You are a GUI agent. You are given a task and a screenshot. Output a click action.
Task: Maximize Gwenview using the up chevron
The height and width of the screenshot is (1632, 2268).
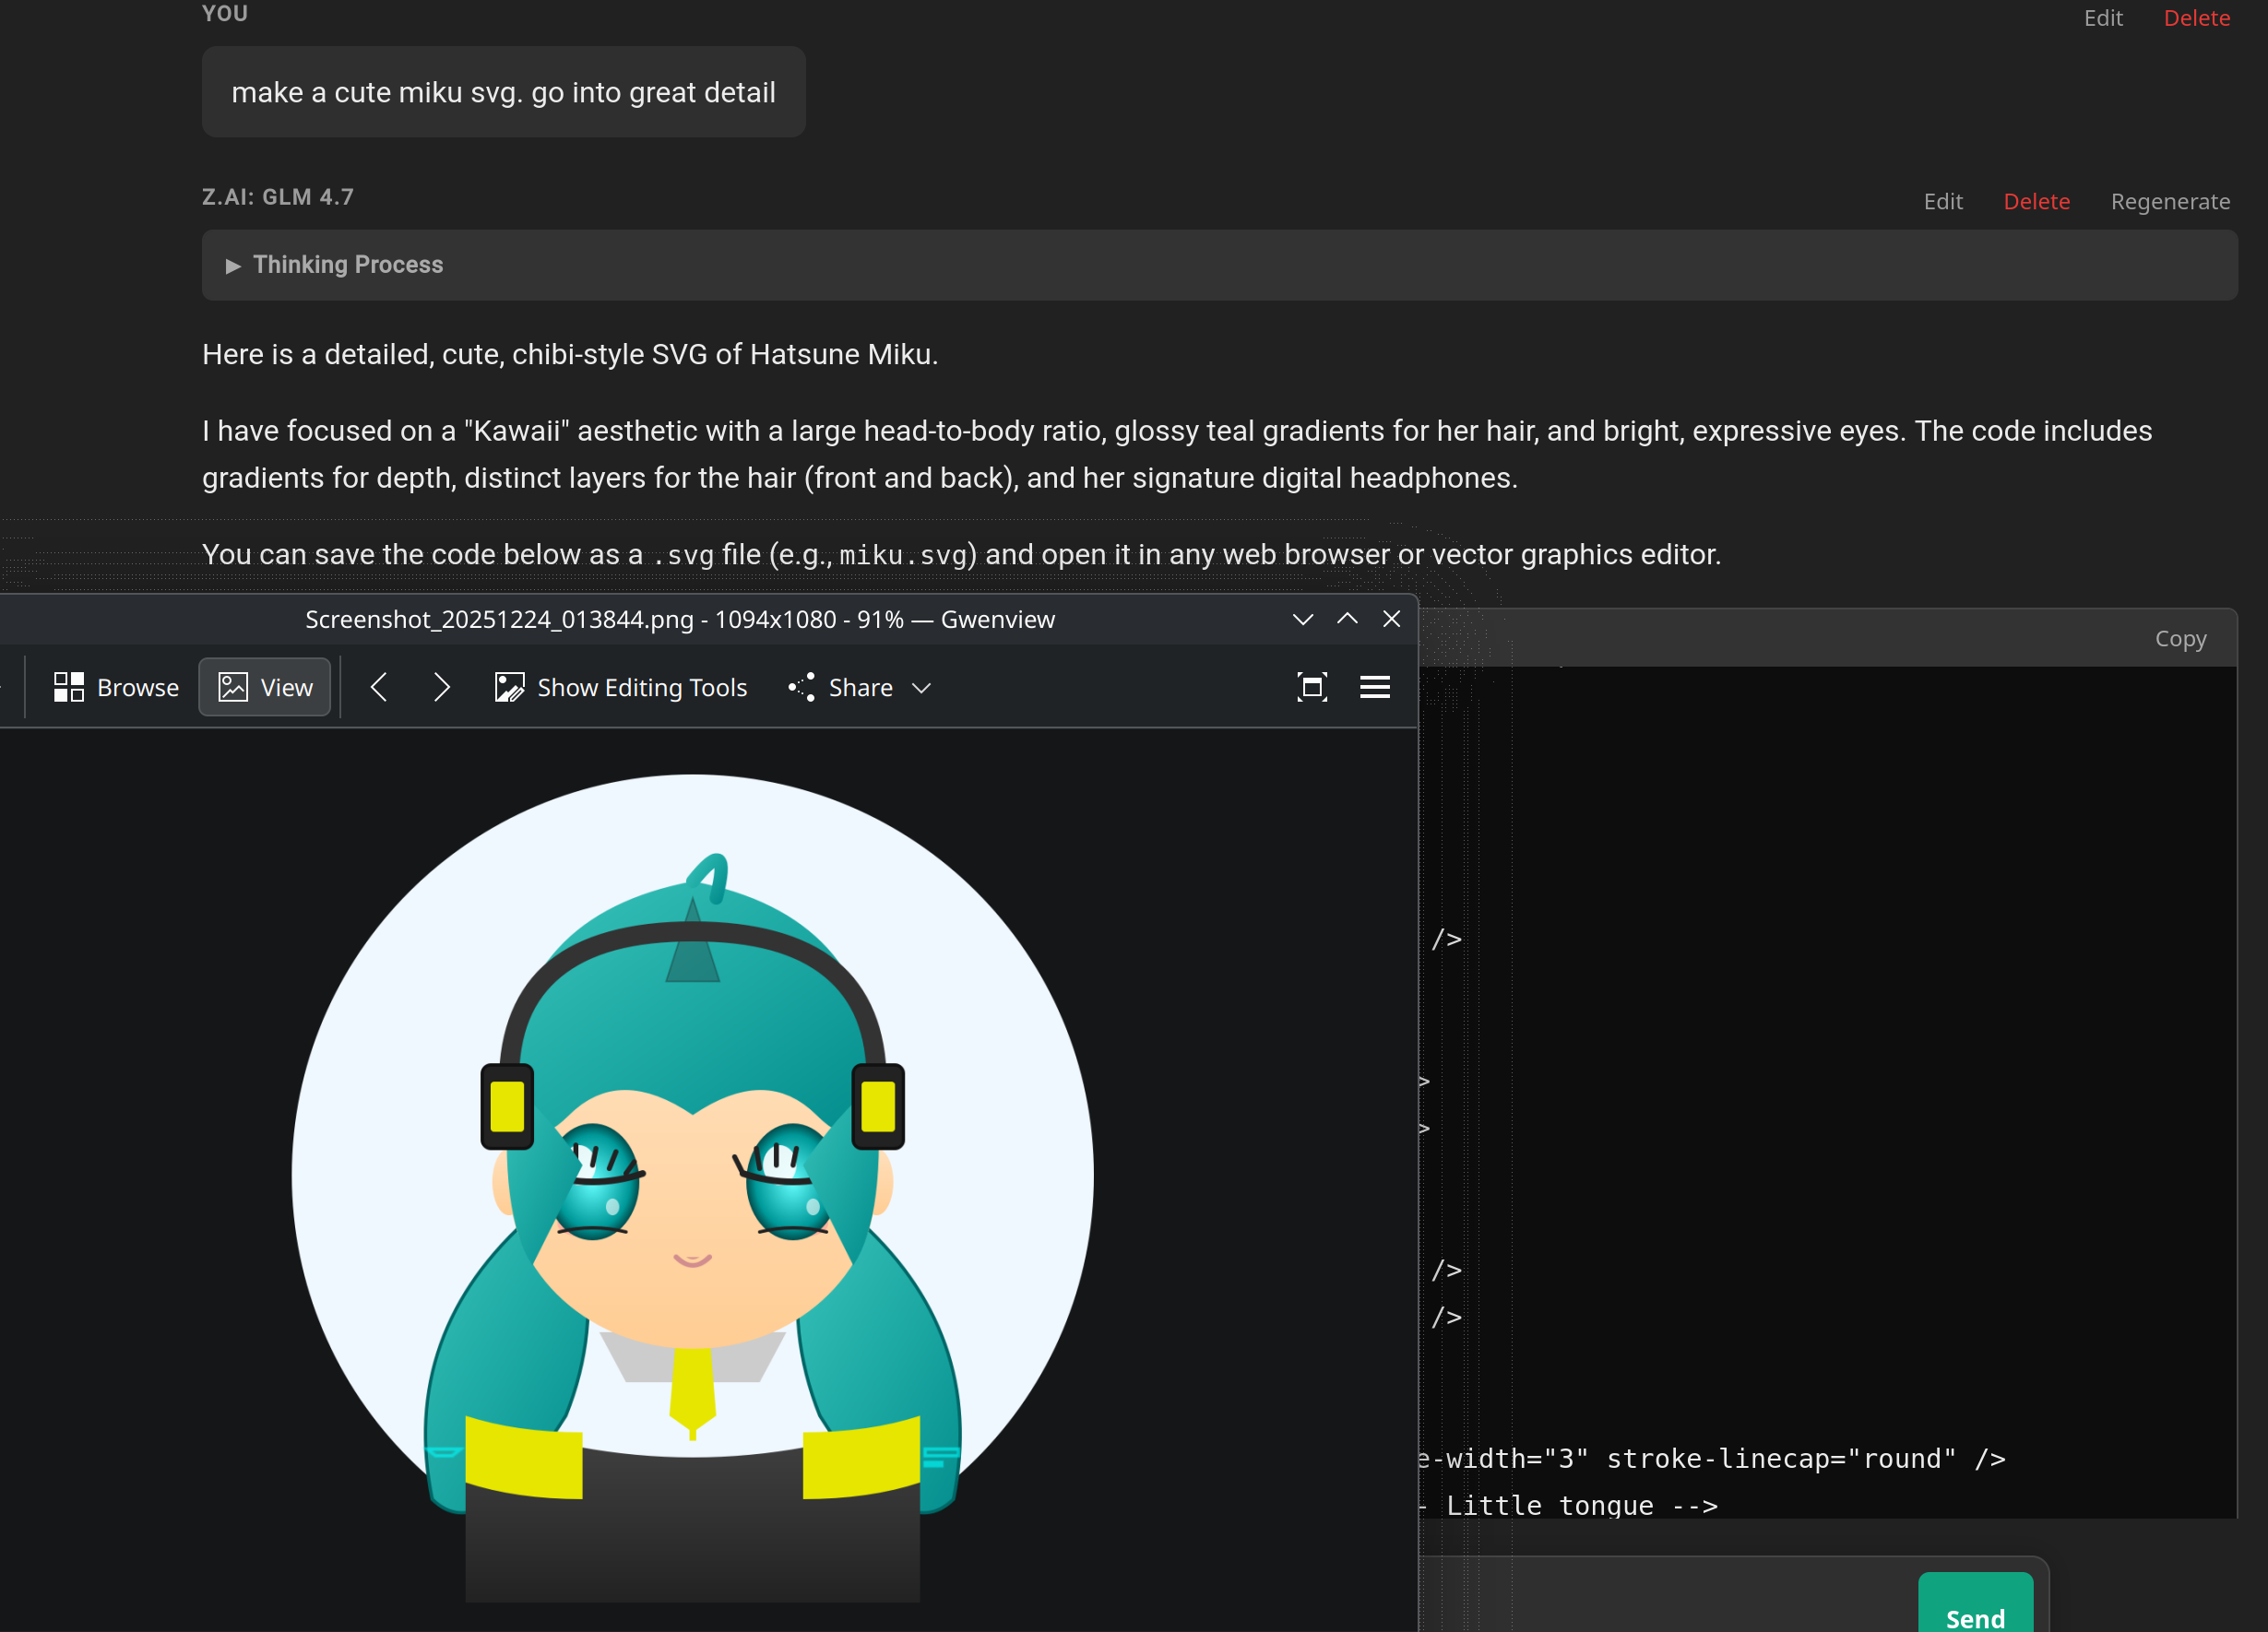[1347, 620]
